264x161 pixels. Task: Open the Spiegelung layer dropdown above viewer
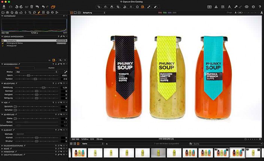(94, 13)
